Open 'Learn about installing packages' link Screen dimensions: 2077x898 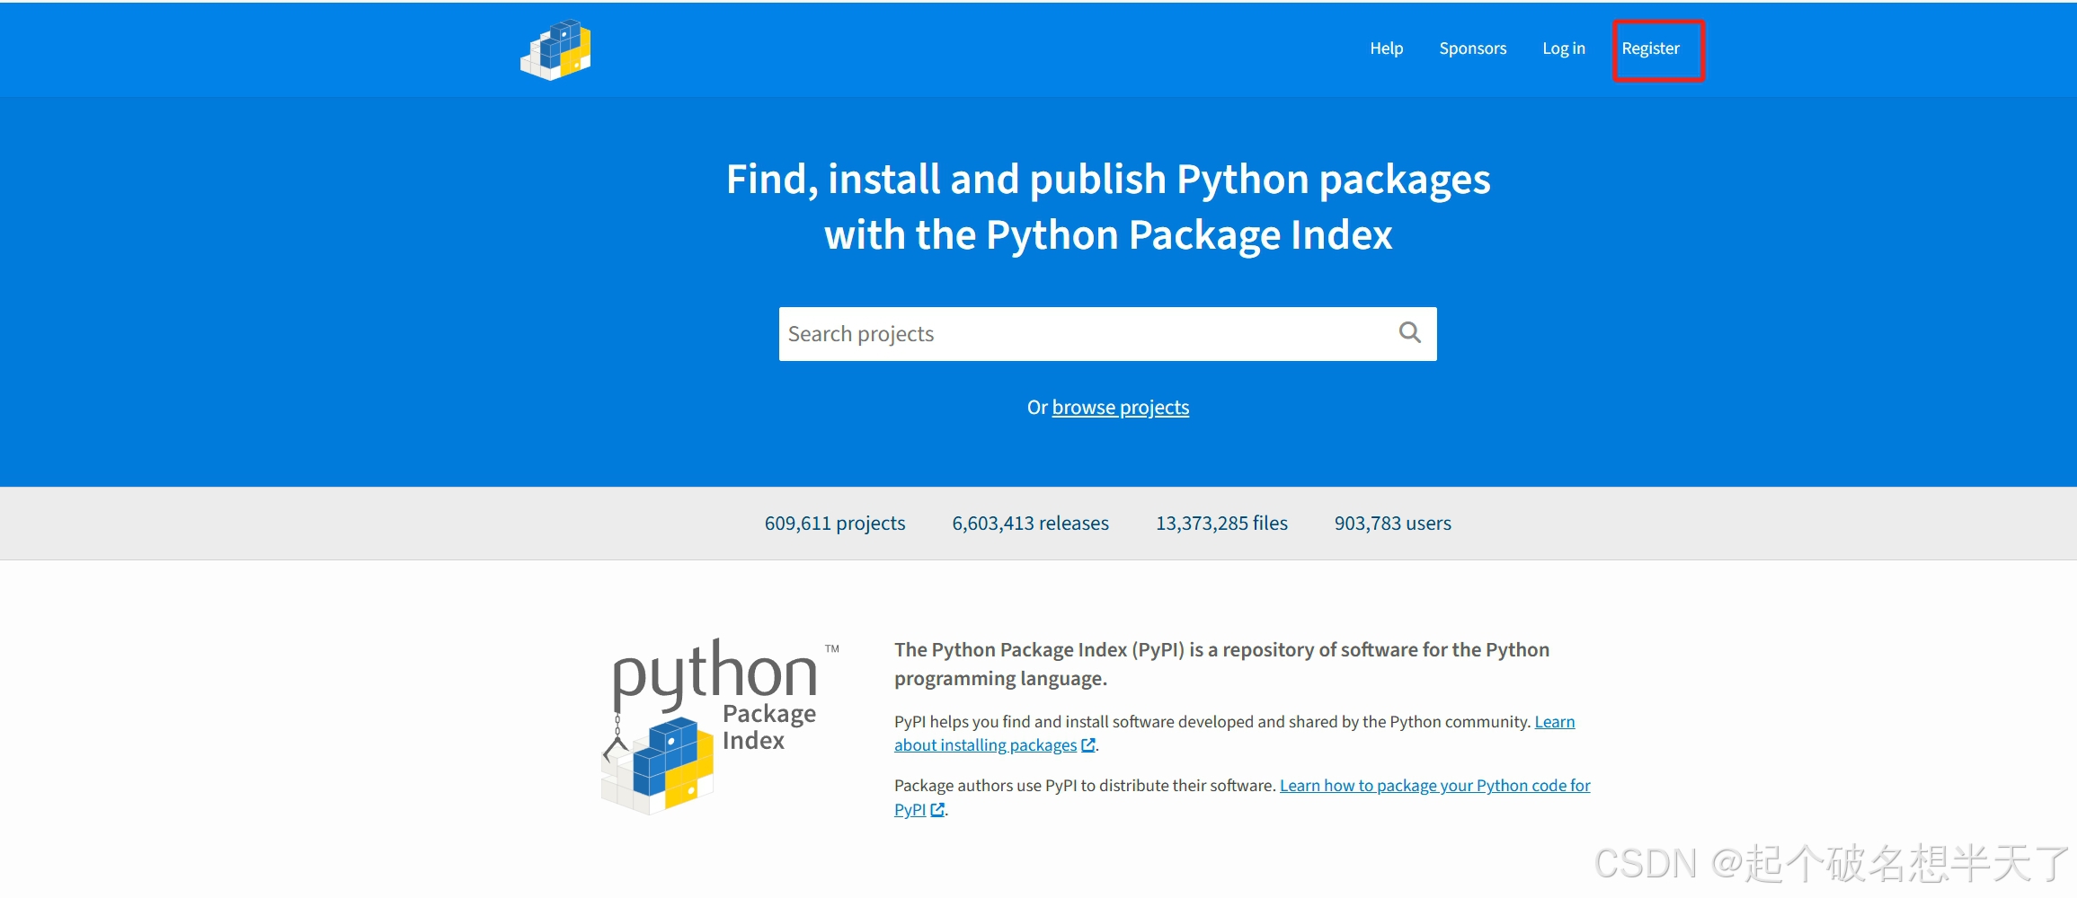(x=1234, y=734)
